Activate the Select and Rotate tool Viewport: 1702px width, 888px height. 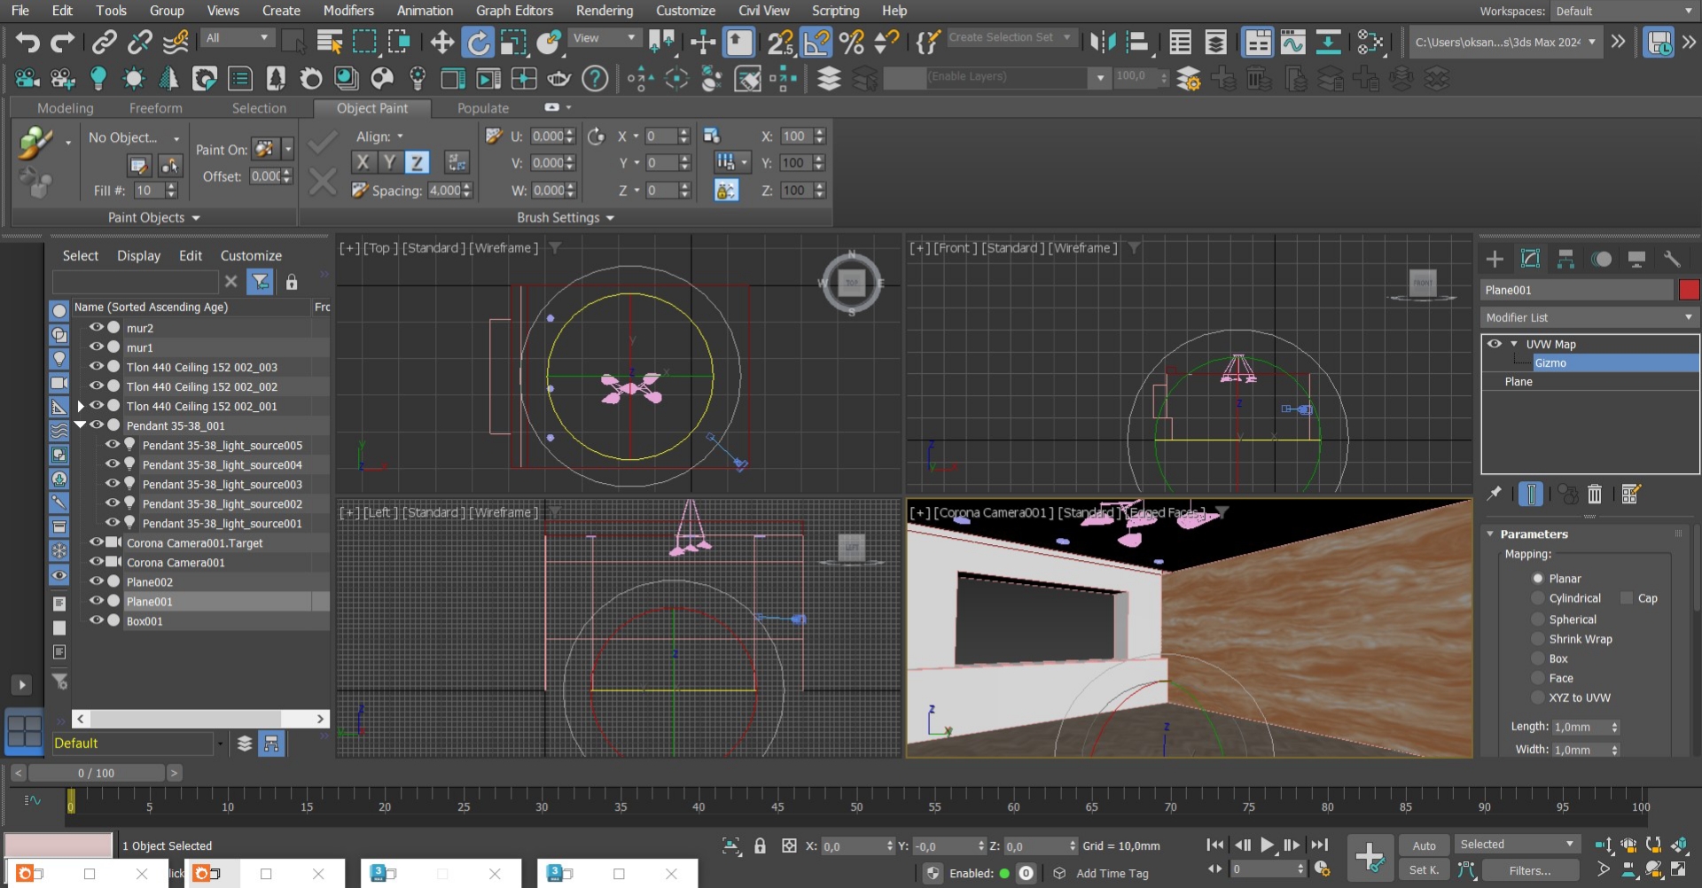point(478,43)
